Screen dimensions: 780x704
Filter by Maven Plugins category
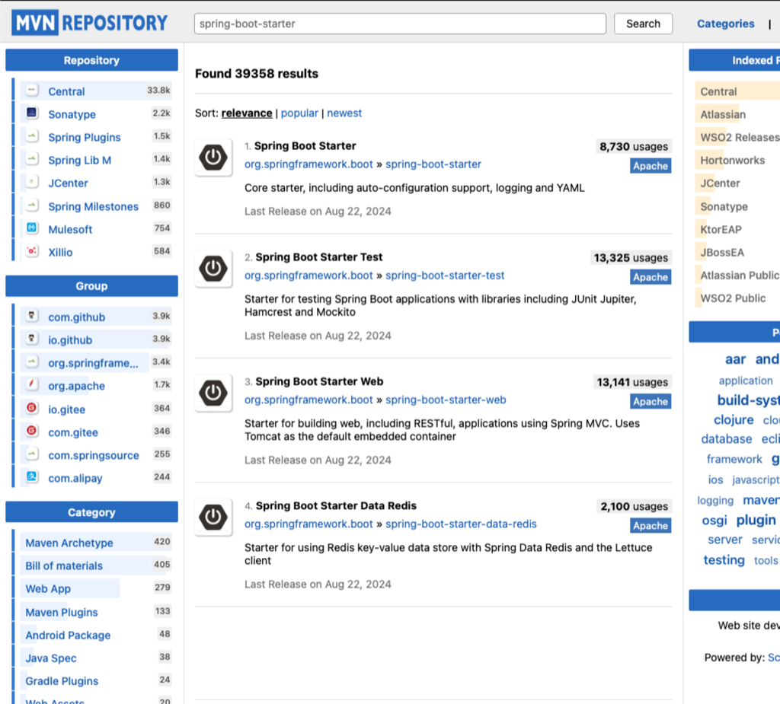(62, 613)
